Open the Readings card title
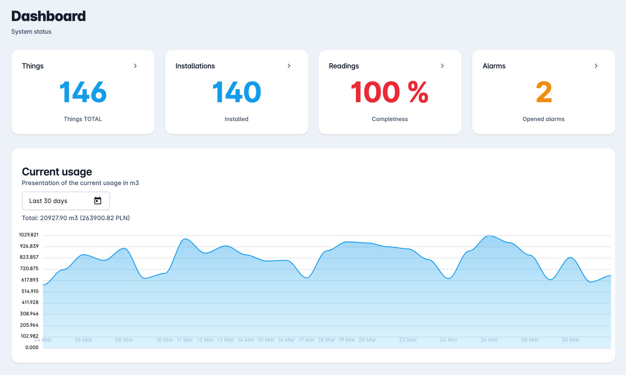This screenshot has width=626, height=375. pos(344,66)
